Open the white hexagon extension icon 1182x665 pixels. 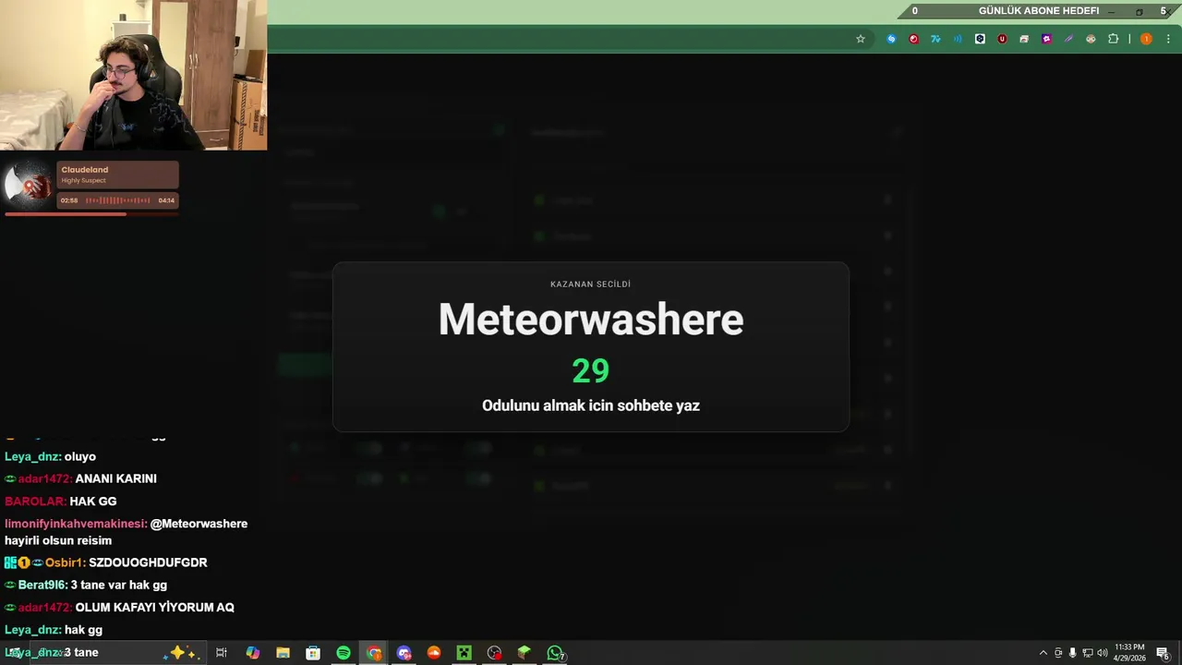tap(980, 39)
